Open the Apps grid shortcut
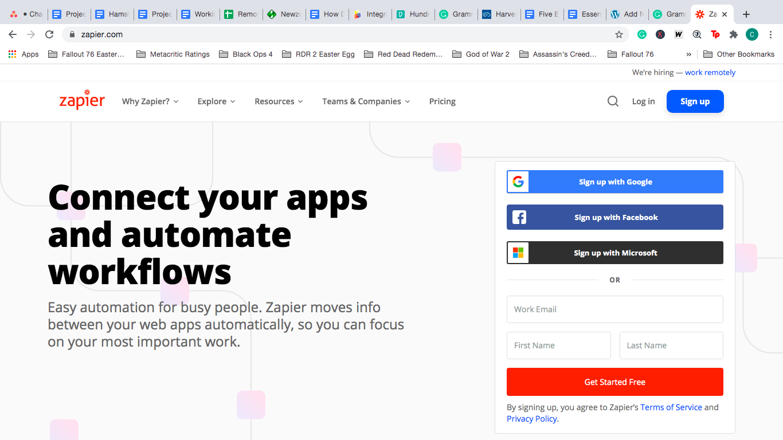Viewport: 783px width, 440px height. (24, 54)
